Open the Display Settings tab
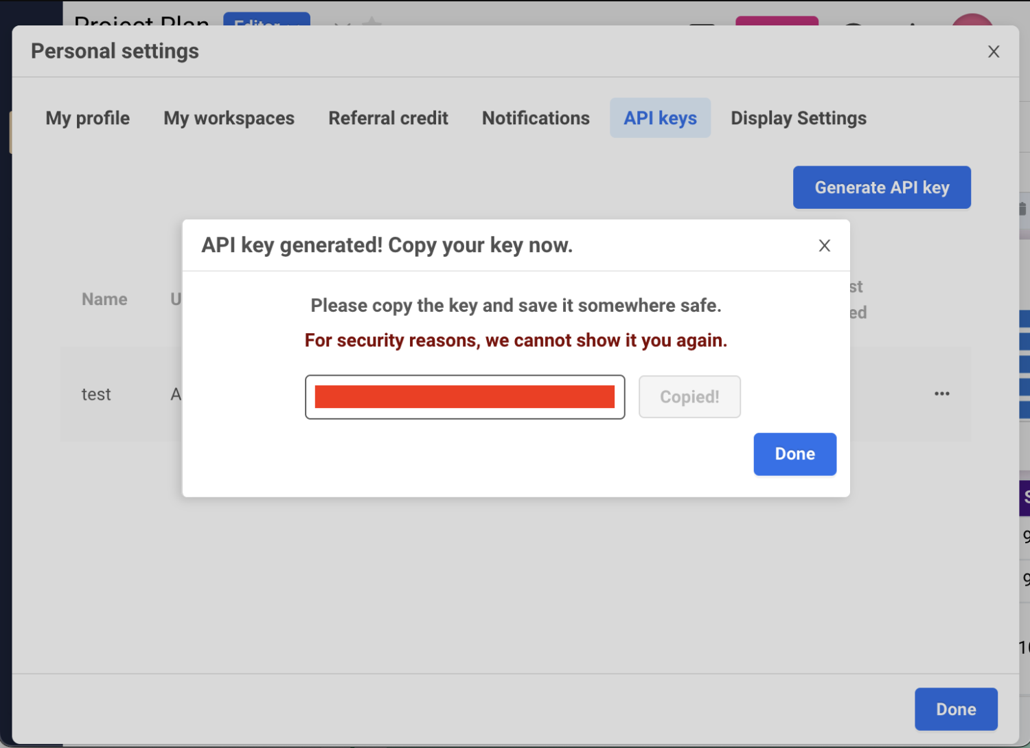The width and height of the screenshot is (1030, 748). [799, 118]
